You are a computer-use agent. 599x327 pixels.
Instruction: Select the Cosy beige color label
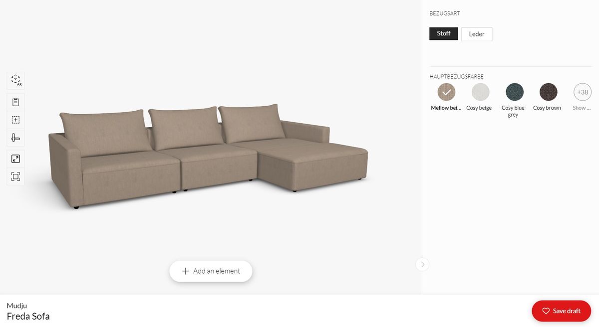coord(479,108)
